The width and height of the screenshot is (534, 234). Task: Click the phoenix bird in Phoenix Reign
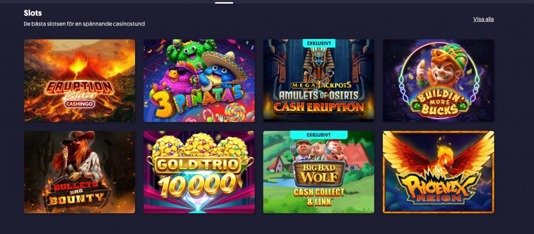tap(439, 157)
